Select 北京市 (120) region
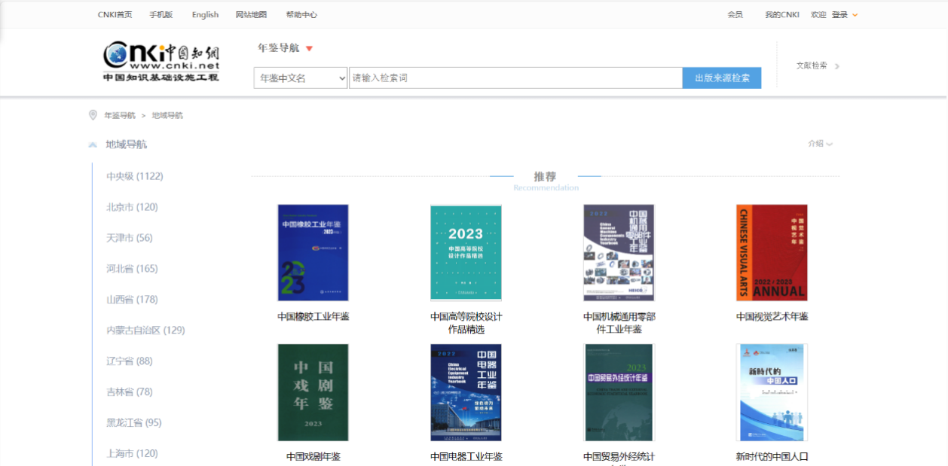The width and height of the screenshot is (948, 466). [x=132, y=207]
